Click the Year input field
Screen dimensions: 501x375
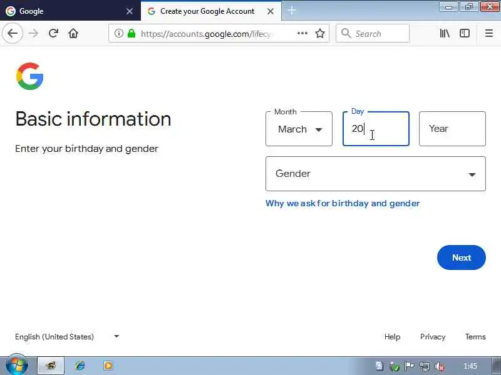(x=452, y=129)
